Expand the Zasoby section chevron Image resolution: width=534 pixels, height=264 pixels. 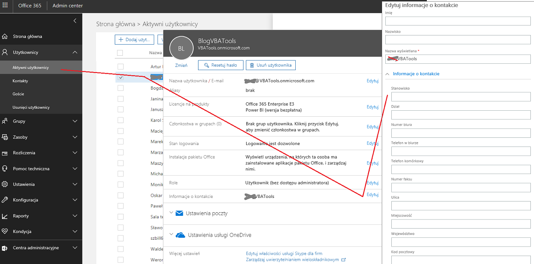(x=75, y=137)
